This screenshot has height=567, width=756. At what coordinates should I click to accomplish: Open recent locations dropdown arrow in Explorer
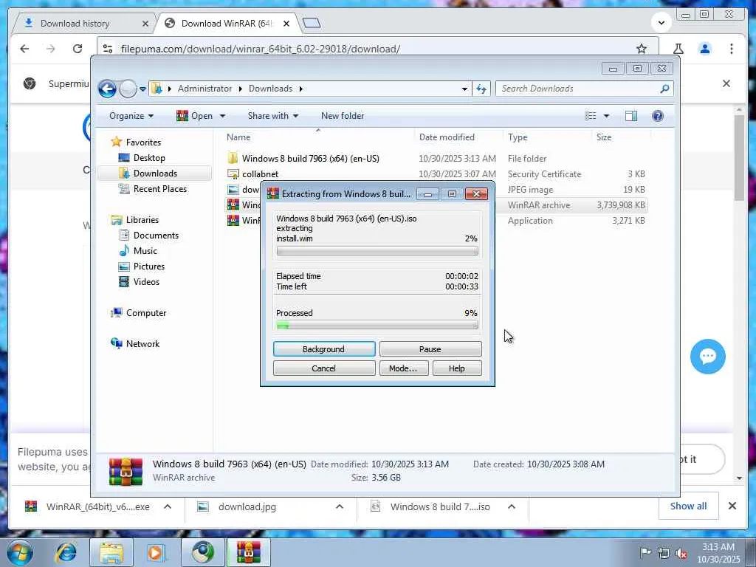pos(142,89)
